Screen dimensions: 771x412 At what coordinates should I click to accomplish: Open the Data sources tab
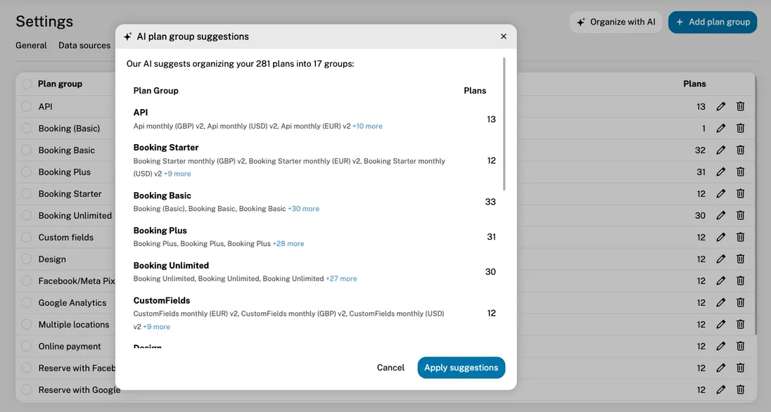tap(84, 45)
